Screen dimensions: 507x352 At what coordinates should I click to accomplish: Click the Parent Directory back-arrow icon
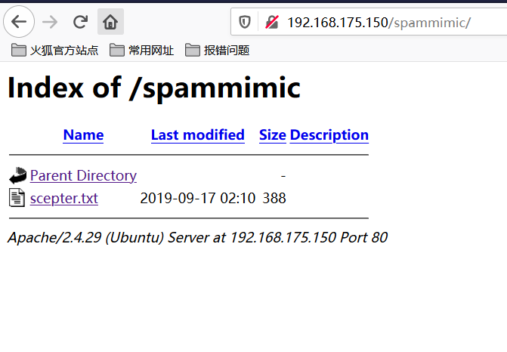click(17, 176)
